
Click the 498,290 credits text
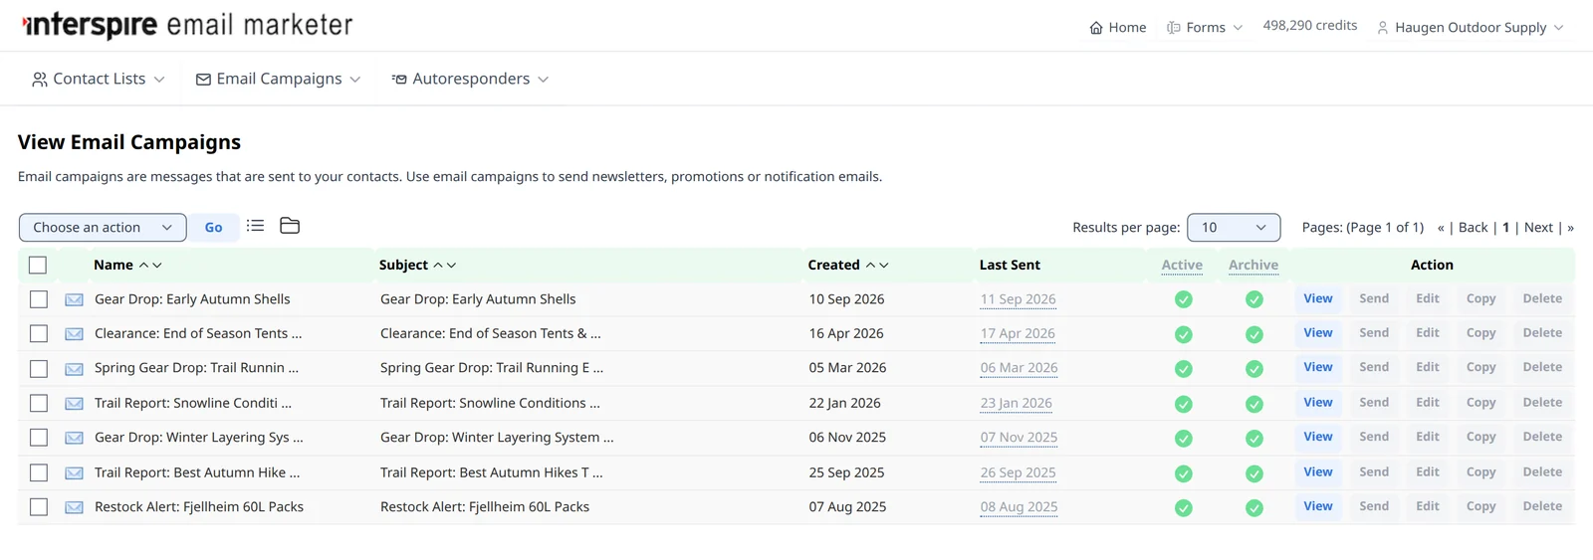click(x=1309, y=25)
